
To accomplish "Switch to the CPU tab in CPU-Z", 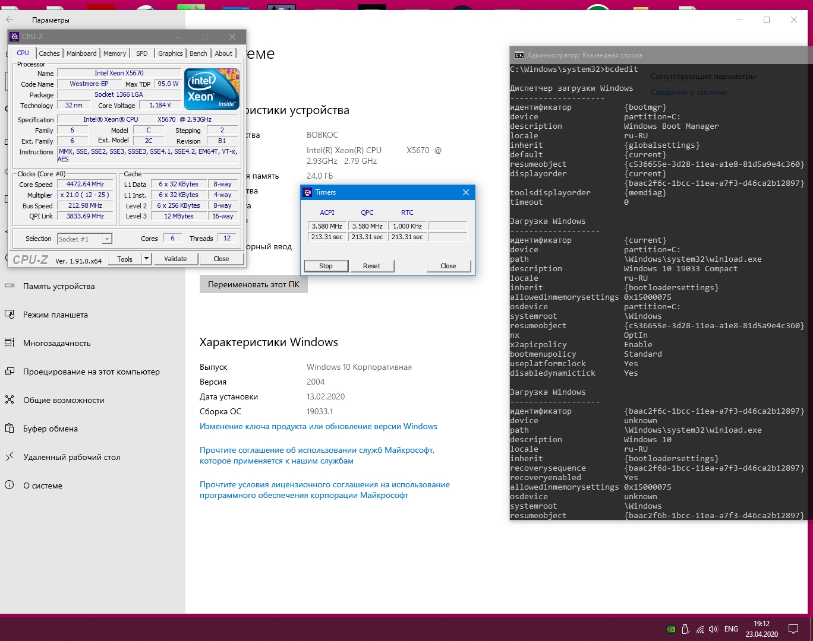I will (x=23, y=53).
